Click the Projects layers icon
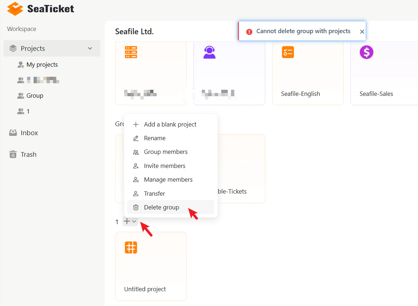 13,48
